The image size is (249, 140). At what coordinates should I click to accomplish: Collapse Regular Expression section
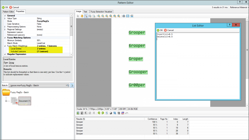(x=5, y=54)
